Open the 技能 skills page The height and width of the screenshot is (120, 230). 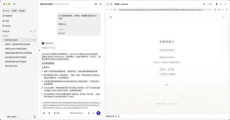coord(6,21)
